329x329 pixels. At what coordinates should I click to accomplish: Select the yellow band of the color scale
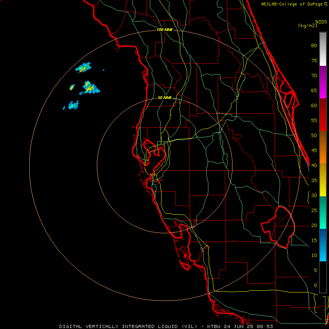pos(323,180)
